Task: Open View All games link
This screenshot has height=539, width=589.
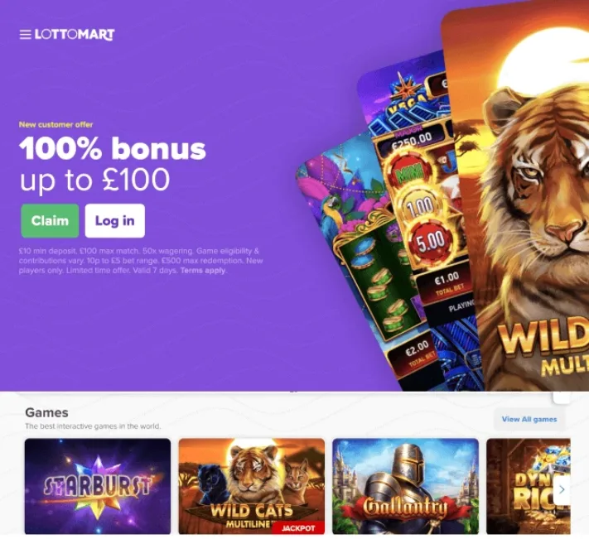Action: [529, 419]
